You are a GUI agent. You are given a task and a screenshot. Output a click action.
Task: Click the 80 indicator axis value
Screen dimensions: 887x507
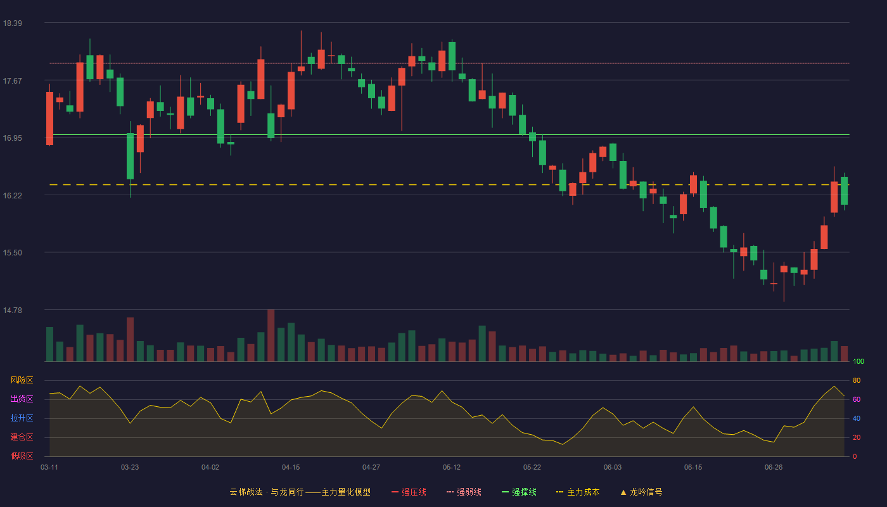click(x=857, y=380)
